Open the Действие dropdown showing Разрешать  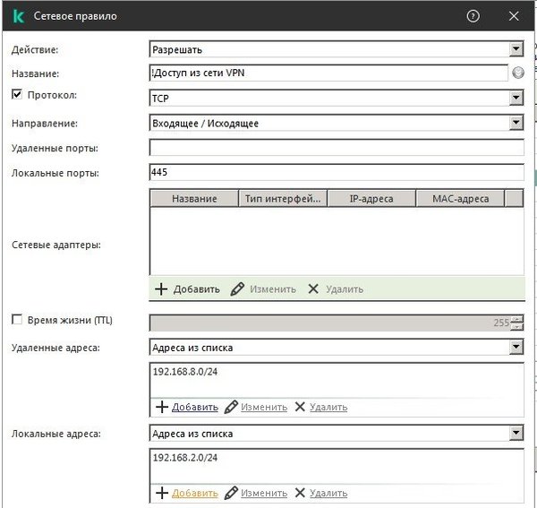[336, 49]
